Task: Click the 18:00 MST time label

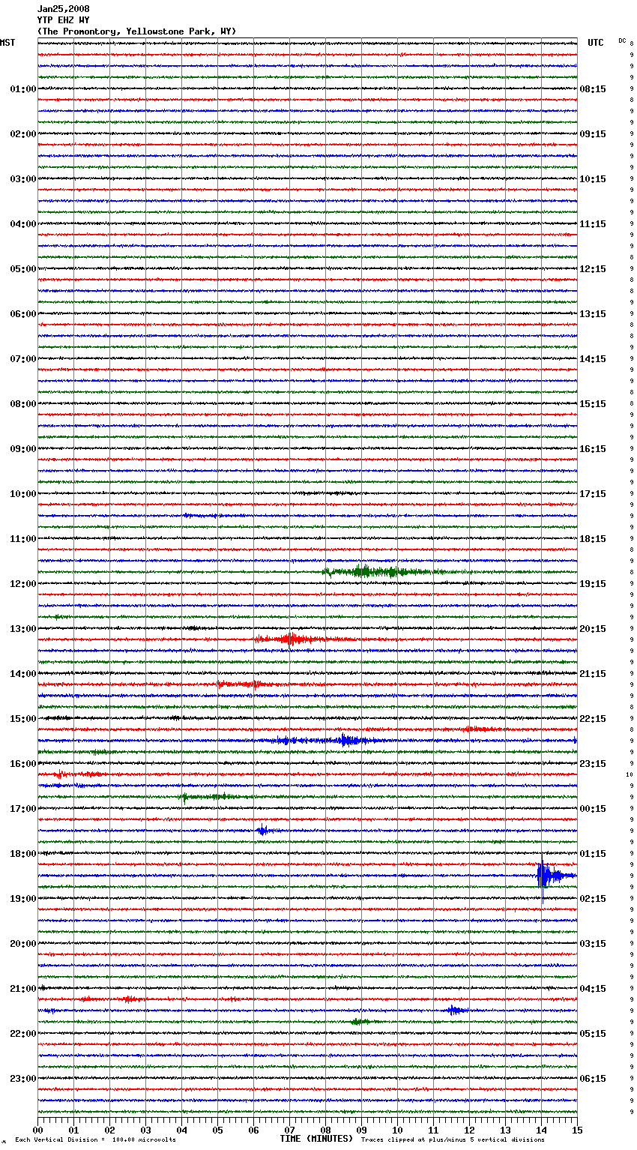Action: click(23, 854)
